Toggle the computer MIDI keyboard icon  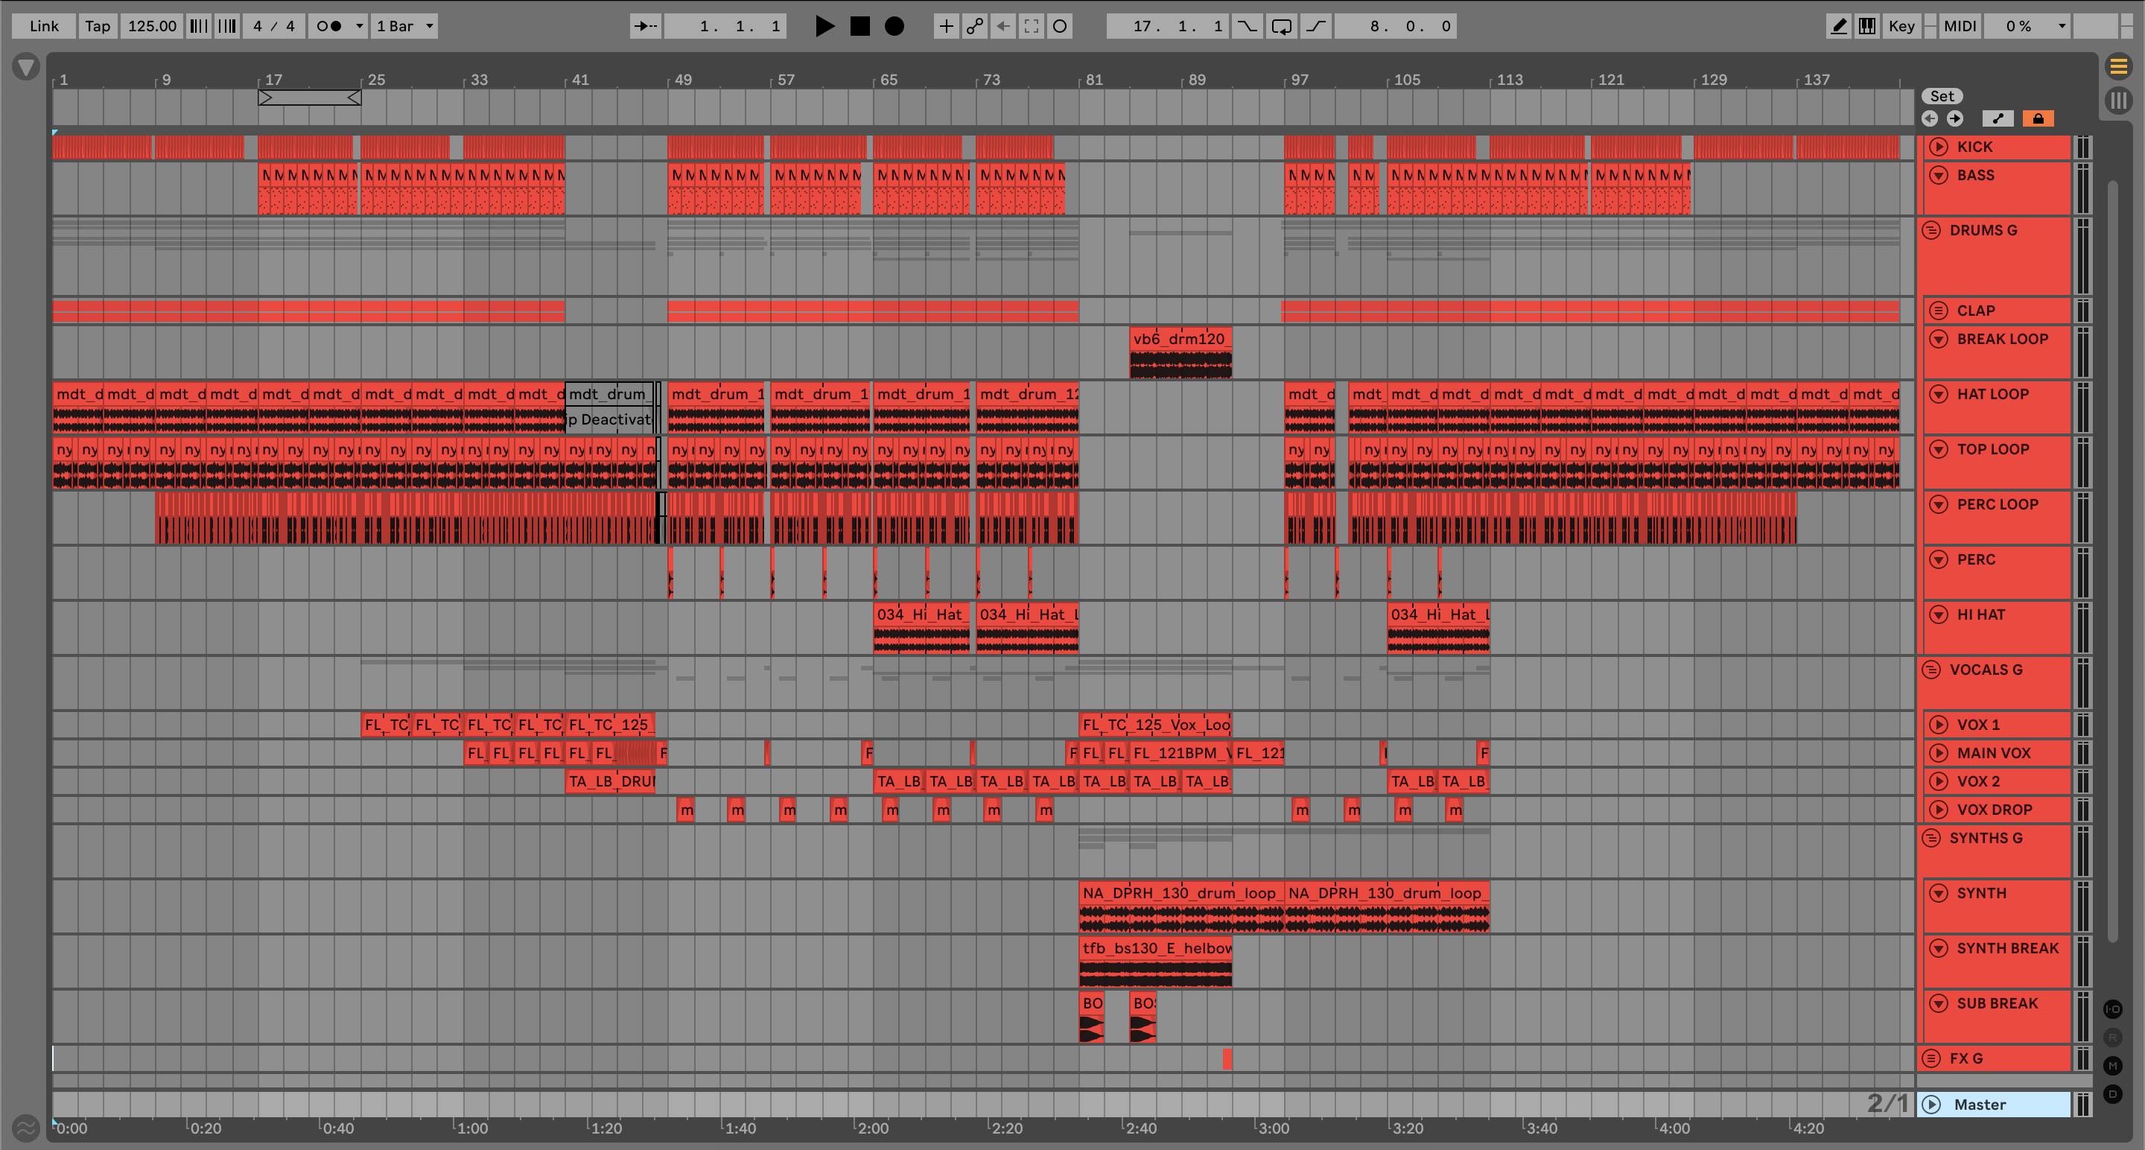tap(1867, 26)
